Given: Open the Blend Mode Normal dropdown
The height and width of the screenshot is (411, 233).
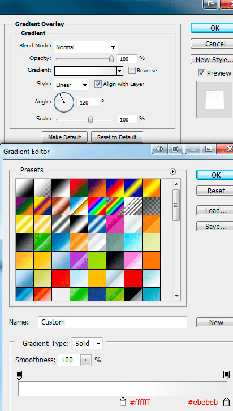Looking at the screenshot, I should pos(86,47).
